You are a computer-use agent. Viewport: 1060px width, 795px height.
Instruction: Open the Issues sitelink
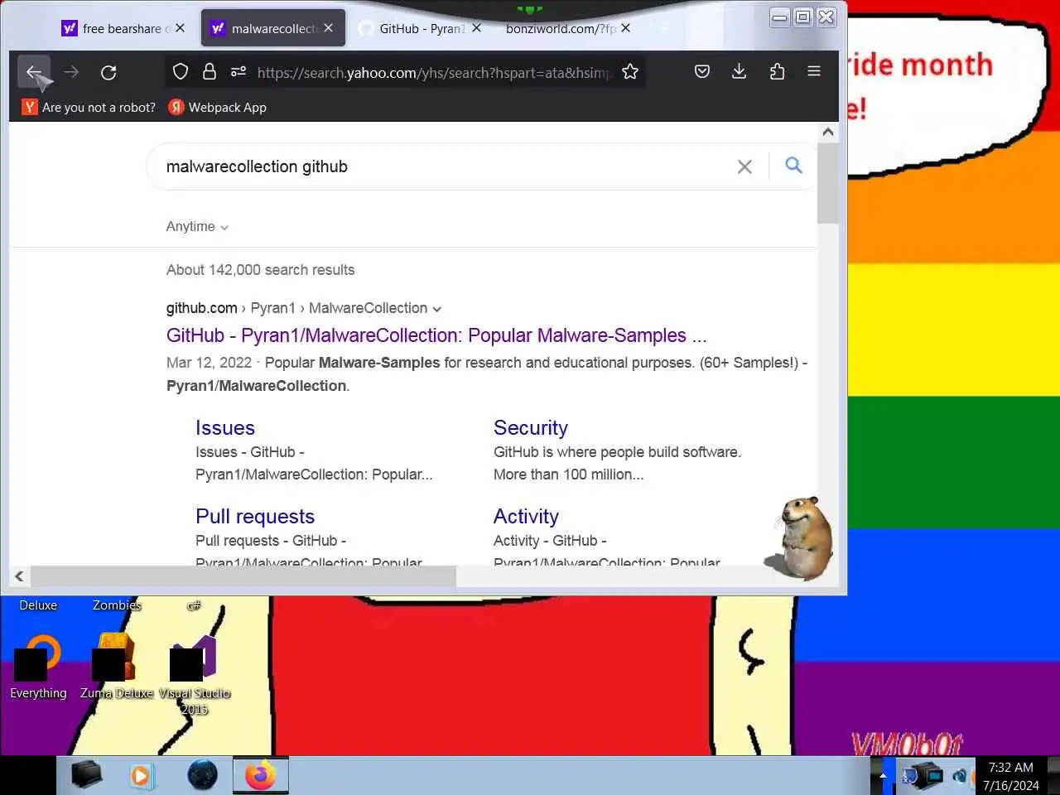(x=225, y=428)
